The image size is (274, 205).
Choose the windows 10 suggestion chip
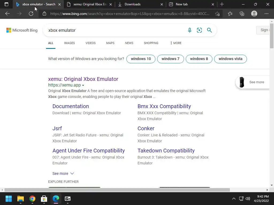pos(141,59)
